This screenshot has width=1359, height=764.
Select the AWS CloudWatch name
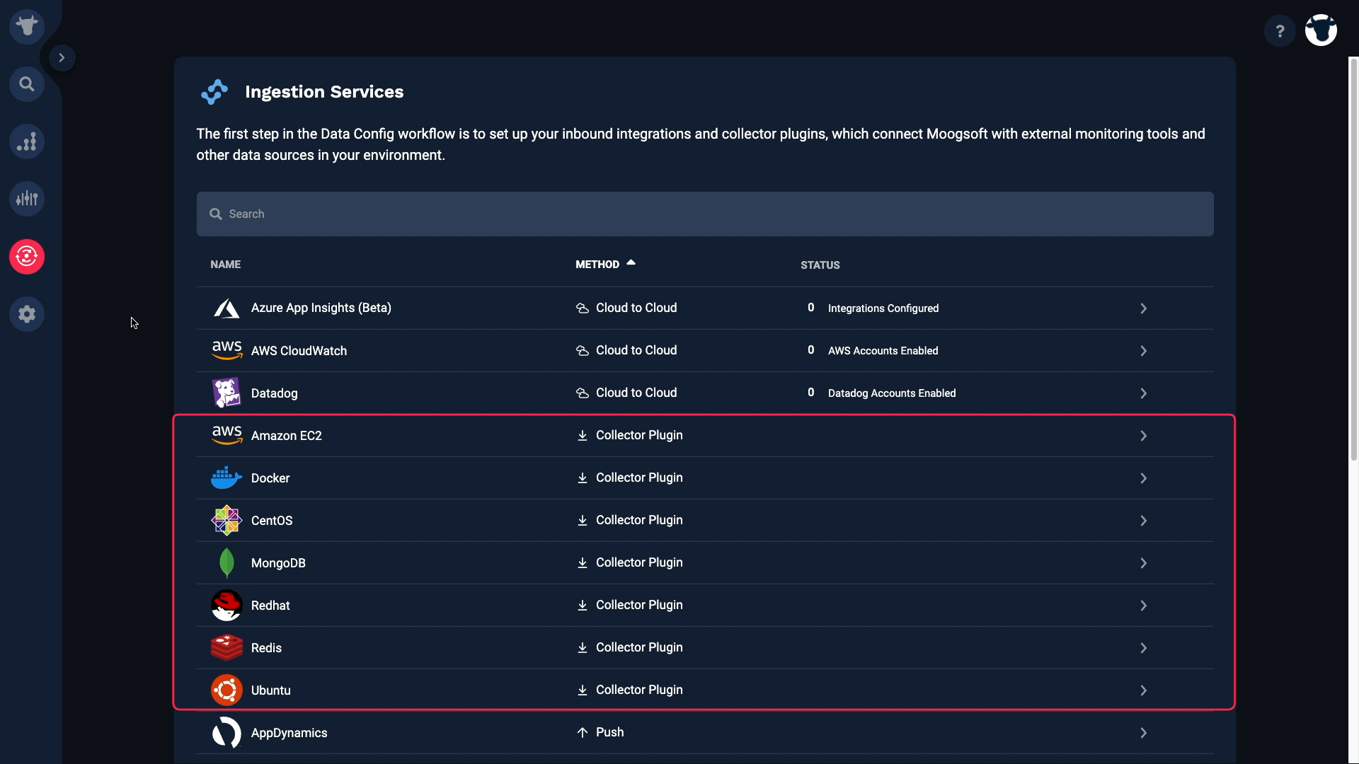click(299, 351)
